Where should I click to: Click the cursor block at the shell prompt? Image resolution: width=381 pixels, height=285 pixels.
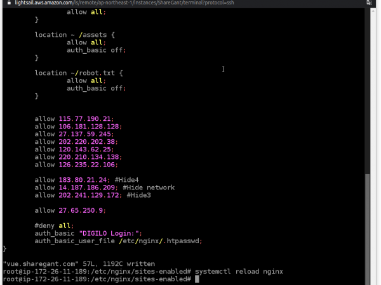(197, 279)
